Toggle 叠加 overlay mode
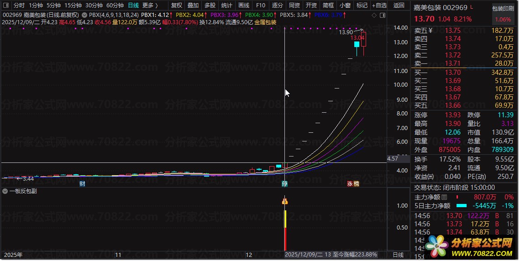520x261 pixels. point(193,5)
